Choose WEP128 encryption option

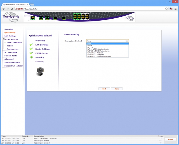[x=107, y=47]
